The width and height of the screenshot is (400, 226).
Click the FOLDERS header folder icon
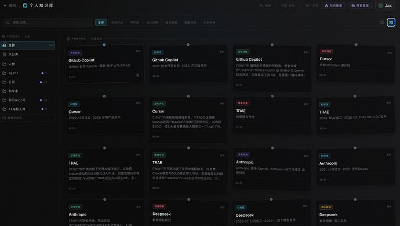tap(4, 37)
